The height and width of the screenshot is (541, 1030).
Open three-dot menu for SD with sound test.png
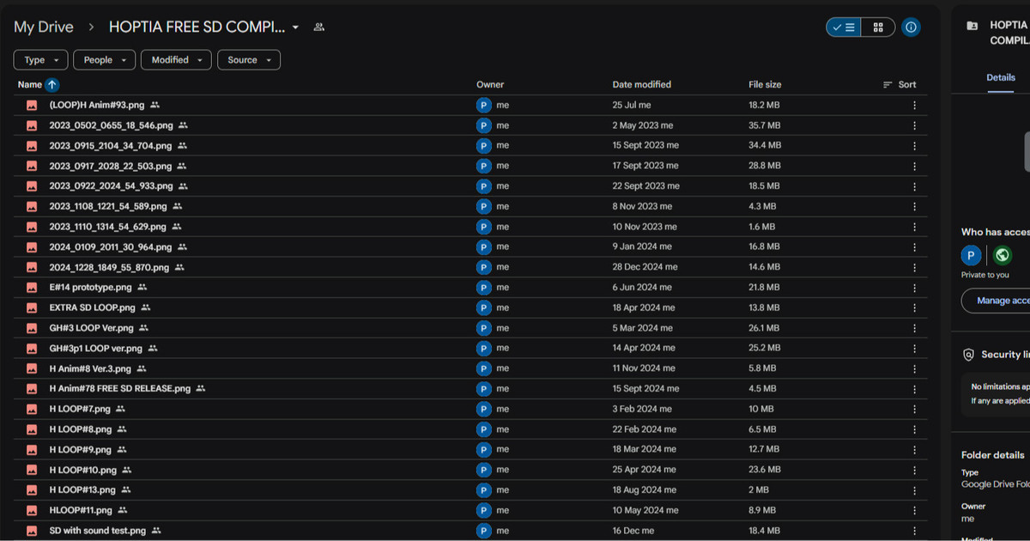[914, 531]
